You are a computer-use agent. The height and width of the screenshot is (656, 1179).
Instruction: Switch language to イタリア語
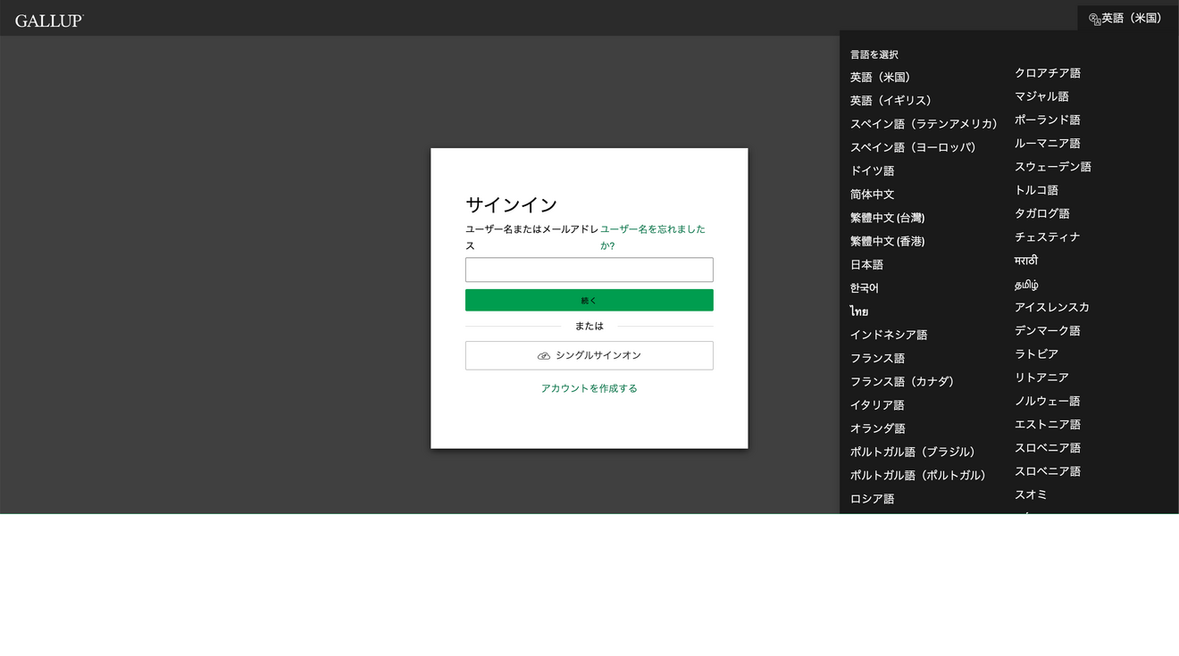click(x=878, y=405)
